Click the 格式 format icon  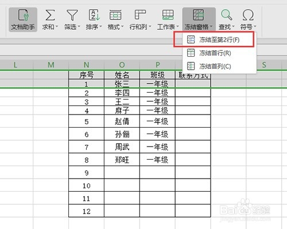point(115,15)
